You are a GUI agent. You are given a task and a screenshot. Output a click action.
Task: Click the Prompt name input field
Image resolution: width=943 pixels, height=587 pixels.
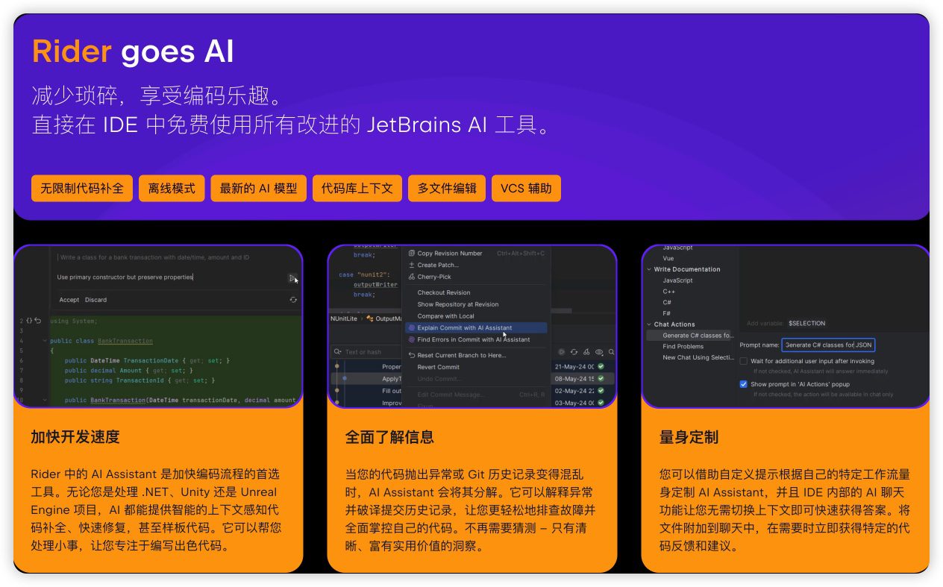tap(828, 345)
